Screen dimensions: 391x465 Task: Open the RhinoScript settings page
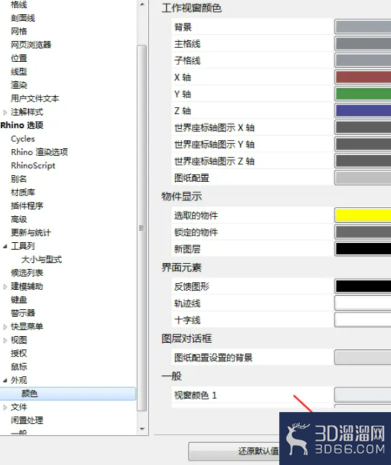(x=34, y=165)
